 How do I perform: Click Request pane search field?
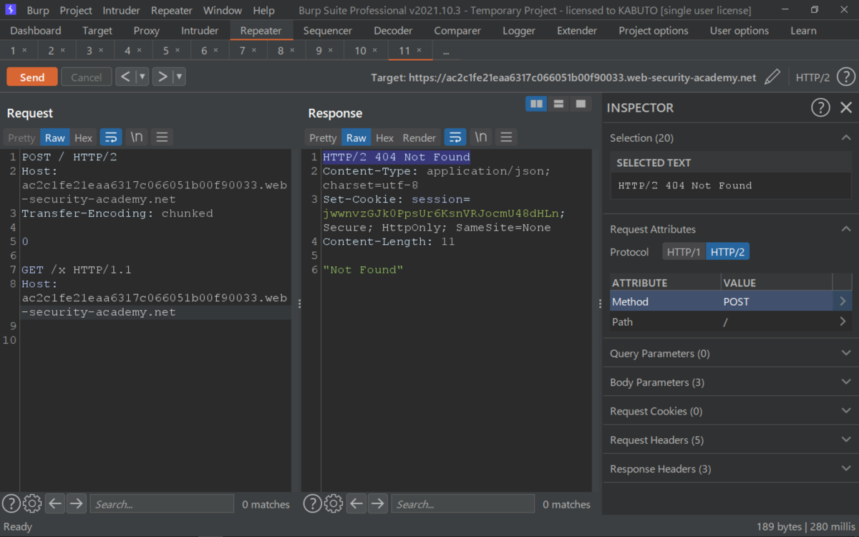click(x=162, y=504)
